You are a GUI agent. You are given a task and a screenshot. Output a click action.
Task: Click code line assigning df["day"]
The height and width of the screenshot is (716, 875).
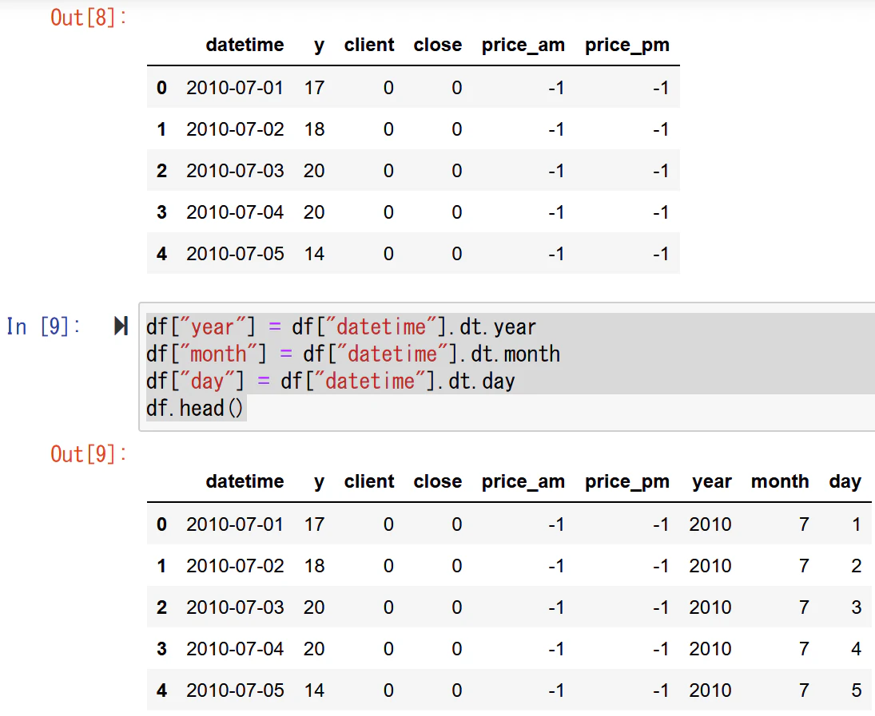point(330,382)
